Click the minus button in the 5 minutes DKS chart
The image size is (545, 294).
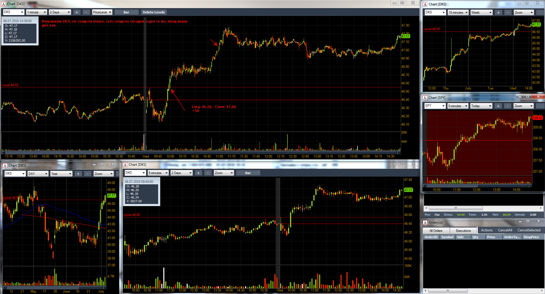(208, 173)
